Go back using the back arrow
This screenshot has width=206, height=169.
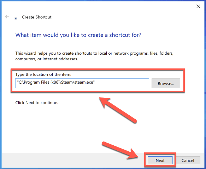pyautogui.click(x=7, y=17)
